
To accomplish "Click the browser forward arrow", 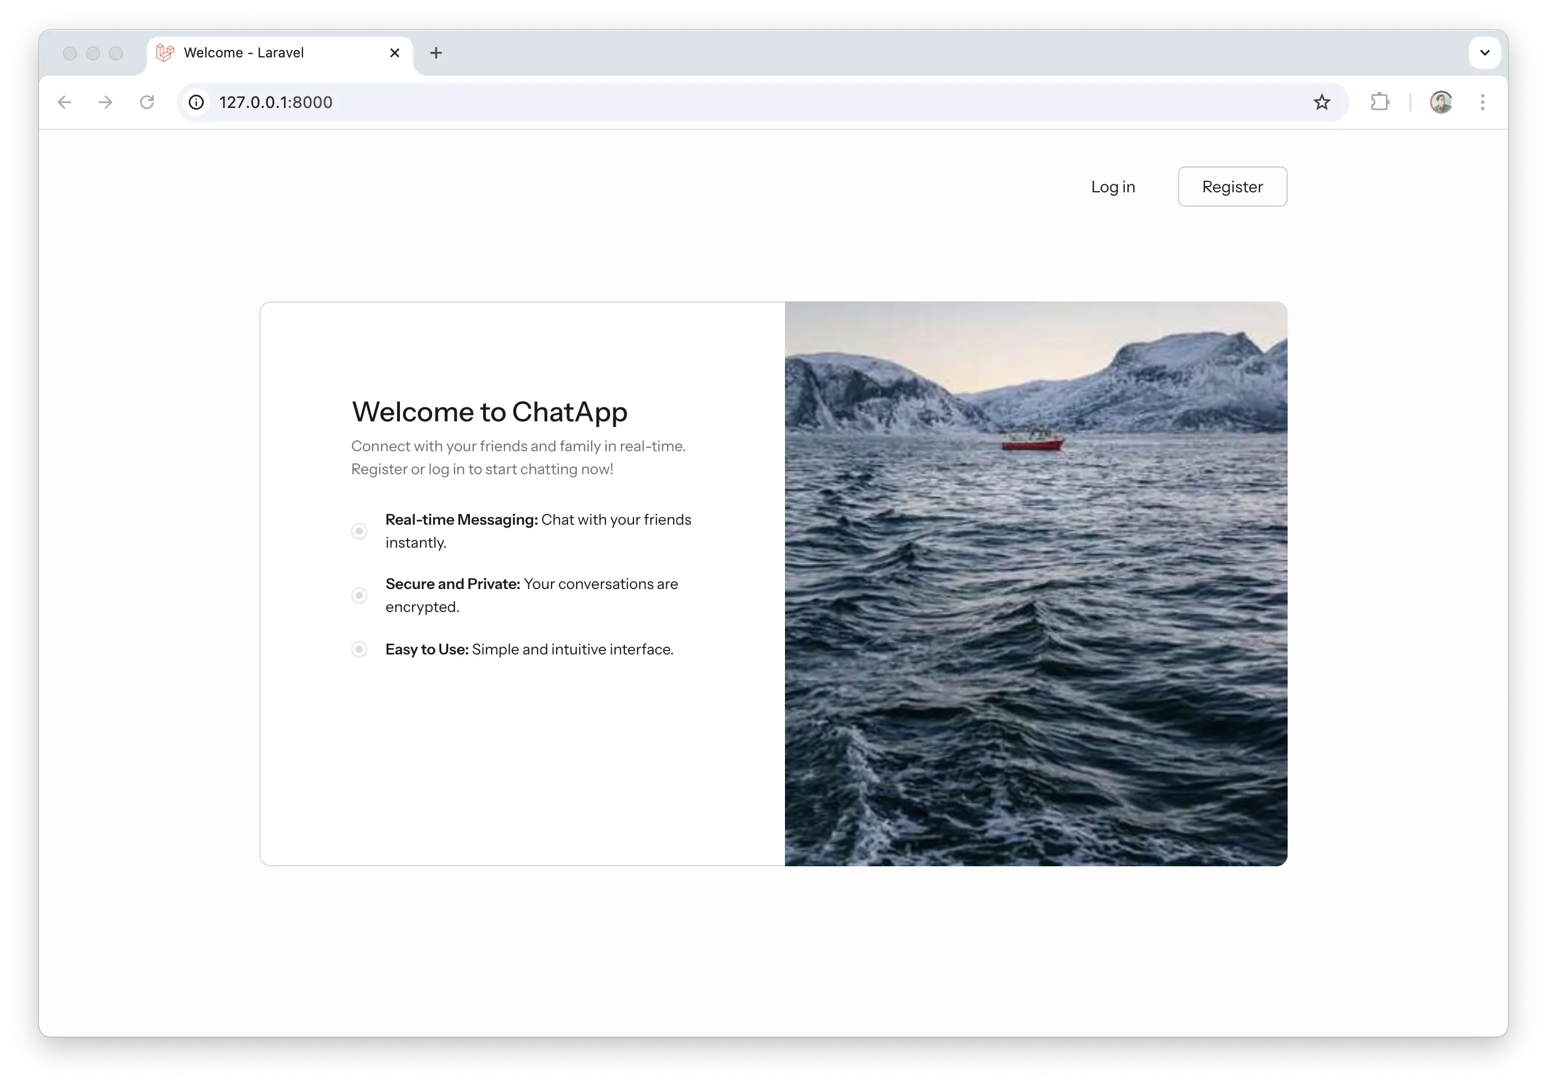I will pos(106,102).
